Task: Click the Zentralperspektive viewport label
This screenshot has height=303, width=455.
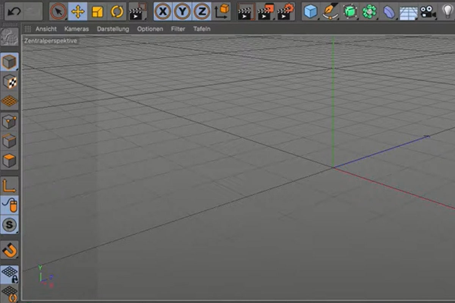Action: click(x=50, y=41)
